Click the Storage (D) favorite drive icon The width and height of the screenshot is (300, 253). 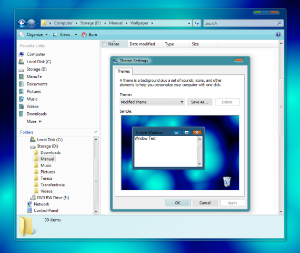pyautogui.click(x=22, y=70)
